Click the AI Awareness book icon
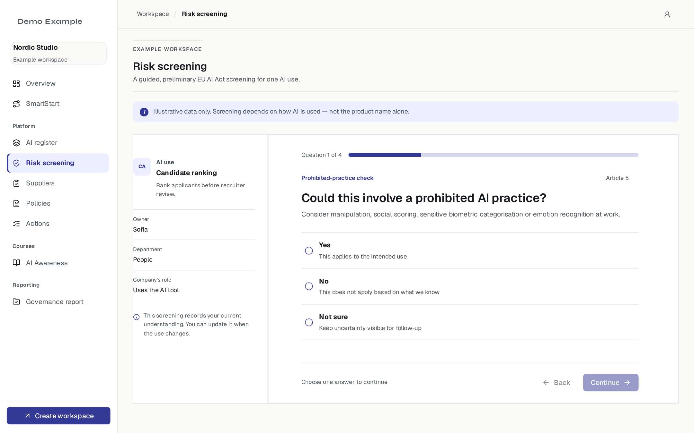The height and width of the screenshot is (433, 694). 16,263
